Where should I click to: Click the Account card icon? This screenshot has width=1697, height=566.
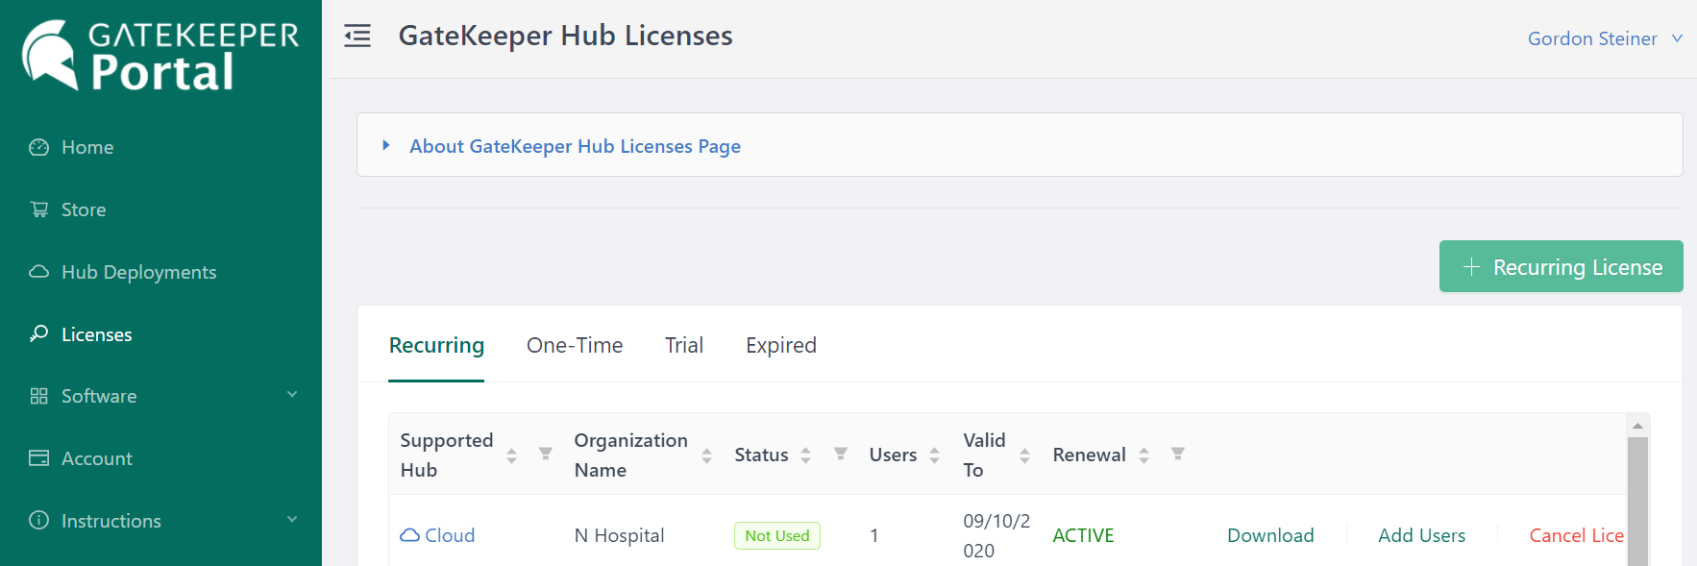pyautogui.click(x=38, y=458)
